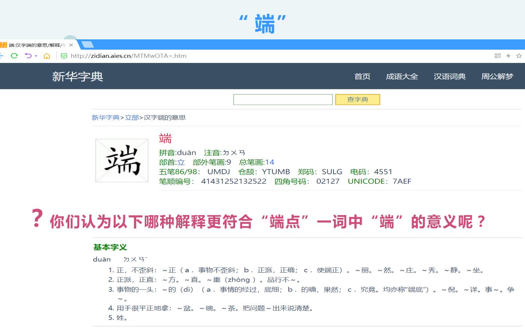Viewport: 525px width, 328px height.
Task: Click the UNICODE value 7AEF
Action: tap(402, 181)
